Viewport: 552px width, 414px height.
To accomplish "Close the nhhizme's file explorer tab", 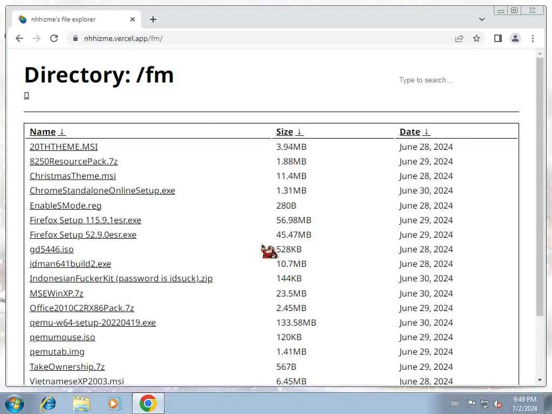I will click(133, 19).
